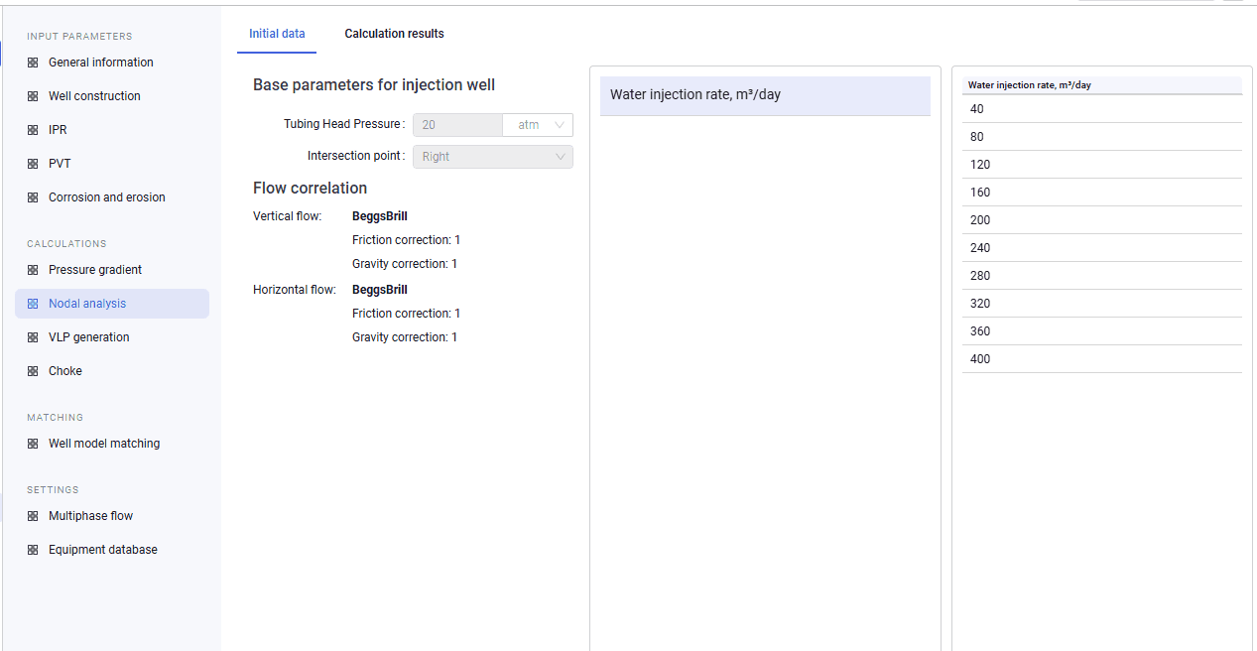Viewport: 1257px width, 651px height.
Task: Click the grid icon next to IPR
Action: pyautogui.click(x=33, y=130)
